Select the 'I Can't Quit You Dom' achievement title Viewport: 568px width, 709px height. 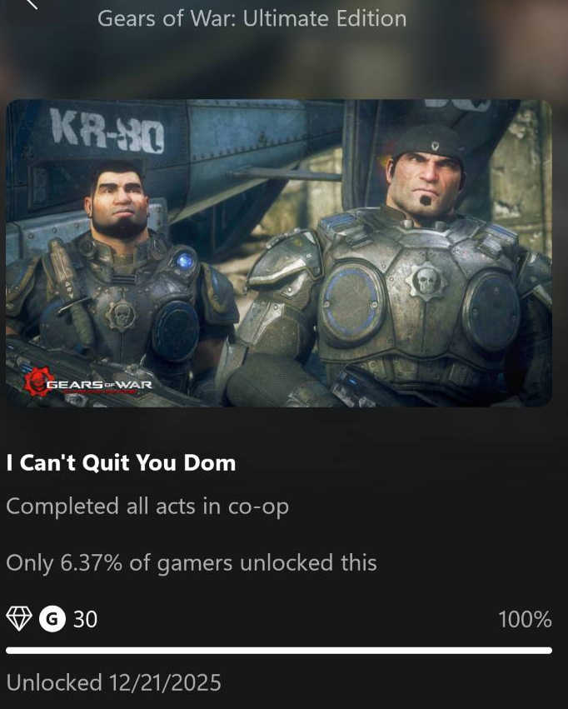pos(121,463)
